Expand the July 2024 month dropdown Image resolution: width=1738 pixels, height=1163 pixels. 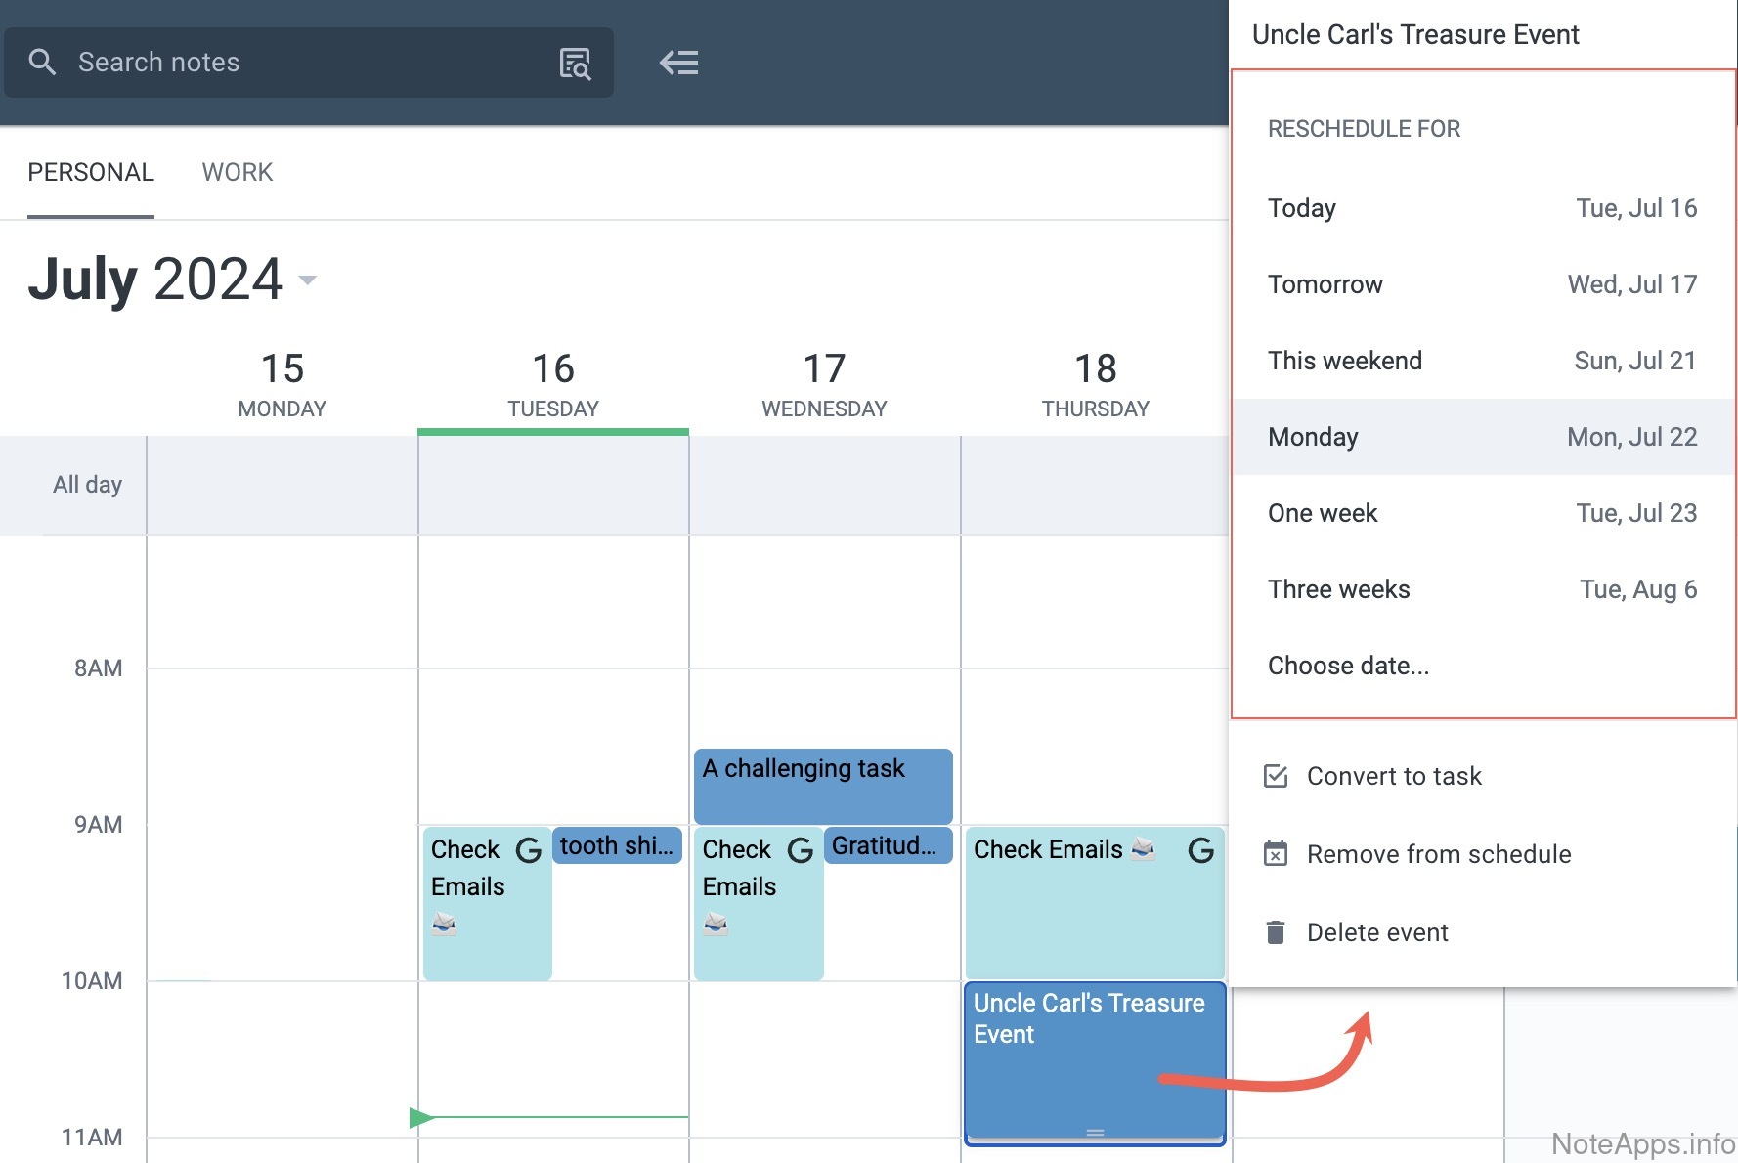(x=308, y=280)
